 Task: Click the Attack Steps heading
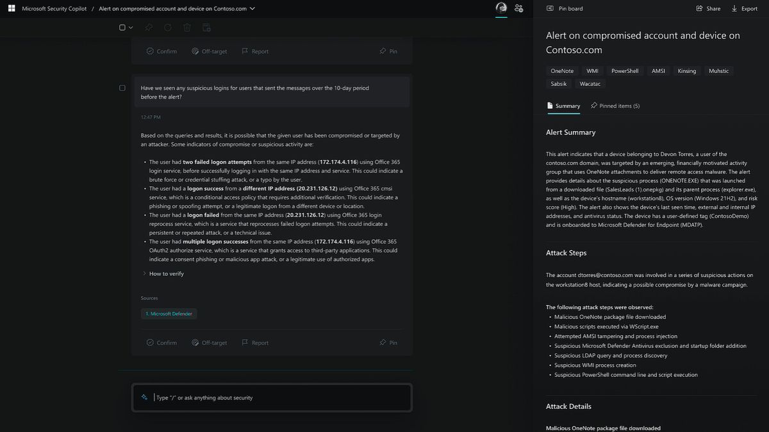pos(566,253)
